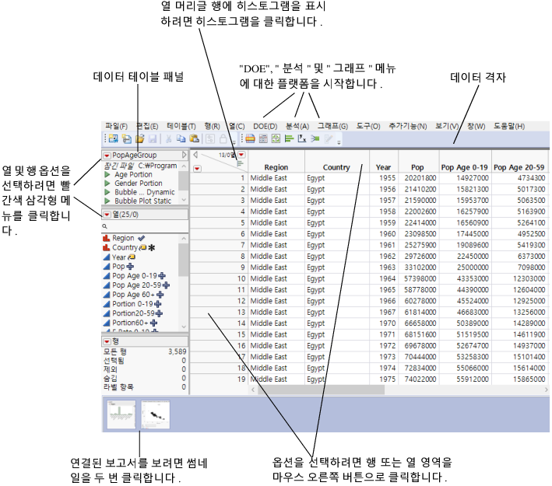Open PopAgeGroup red triangle table menu
Screen dimensions: 552x486
point(107,156)
